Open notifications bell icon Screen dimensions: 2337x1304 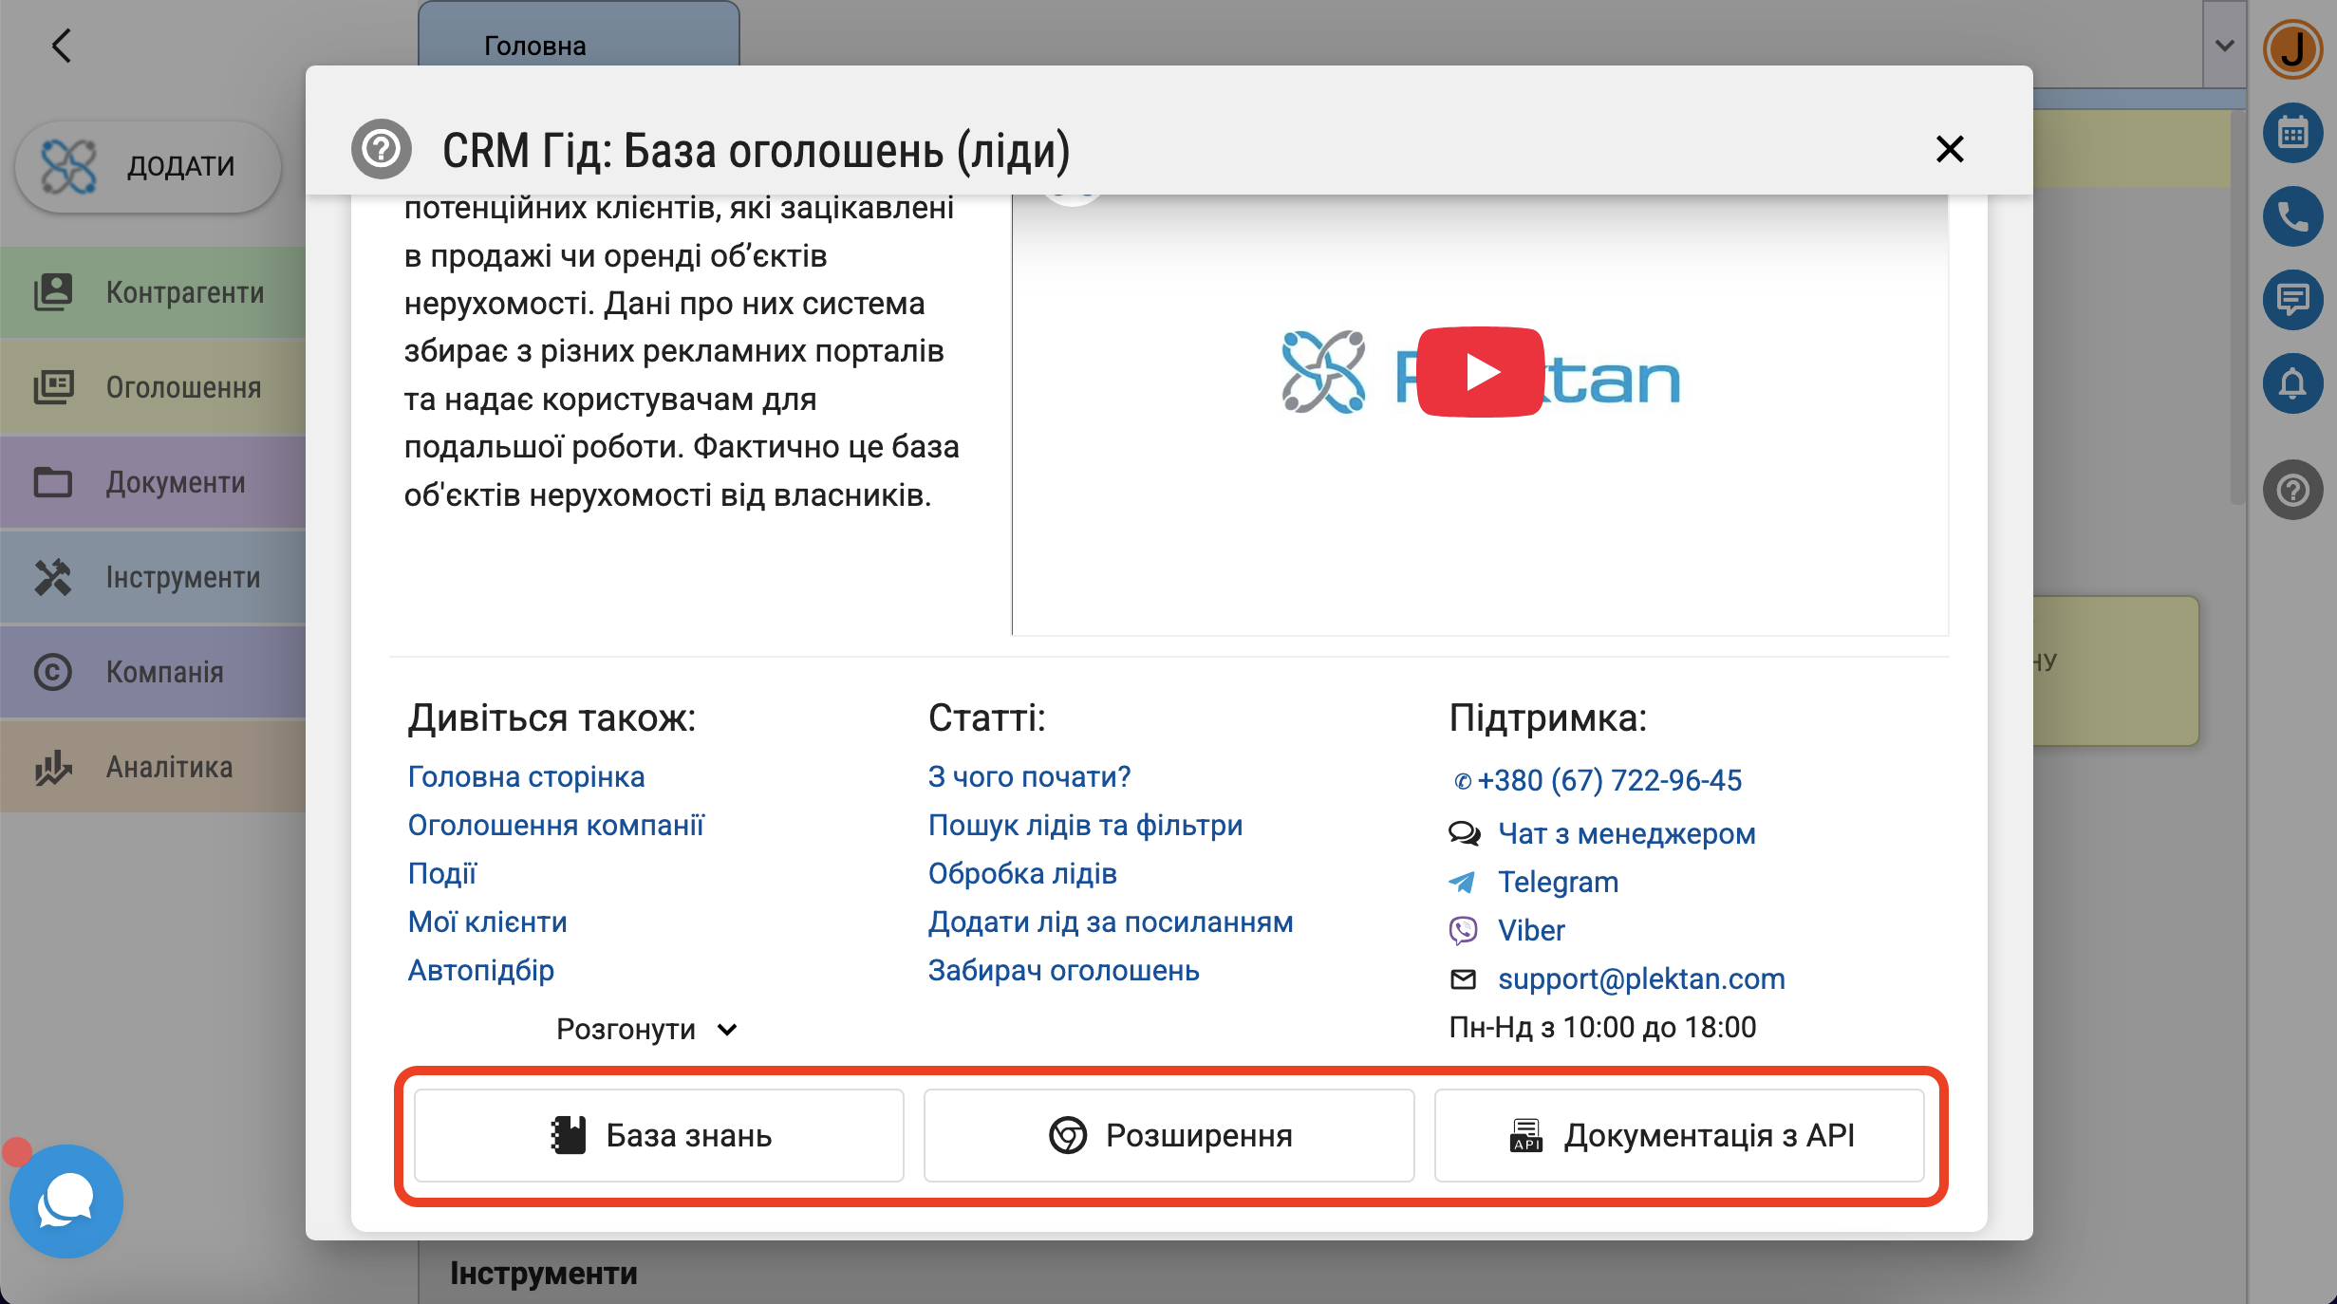[2292, 383]
